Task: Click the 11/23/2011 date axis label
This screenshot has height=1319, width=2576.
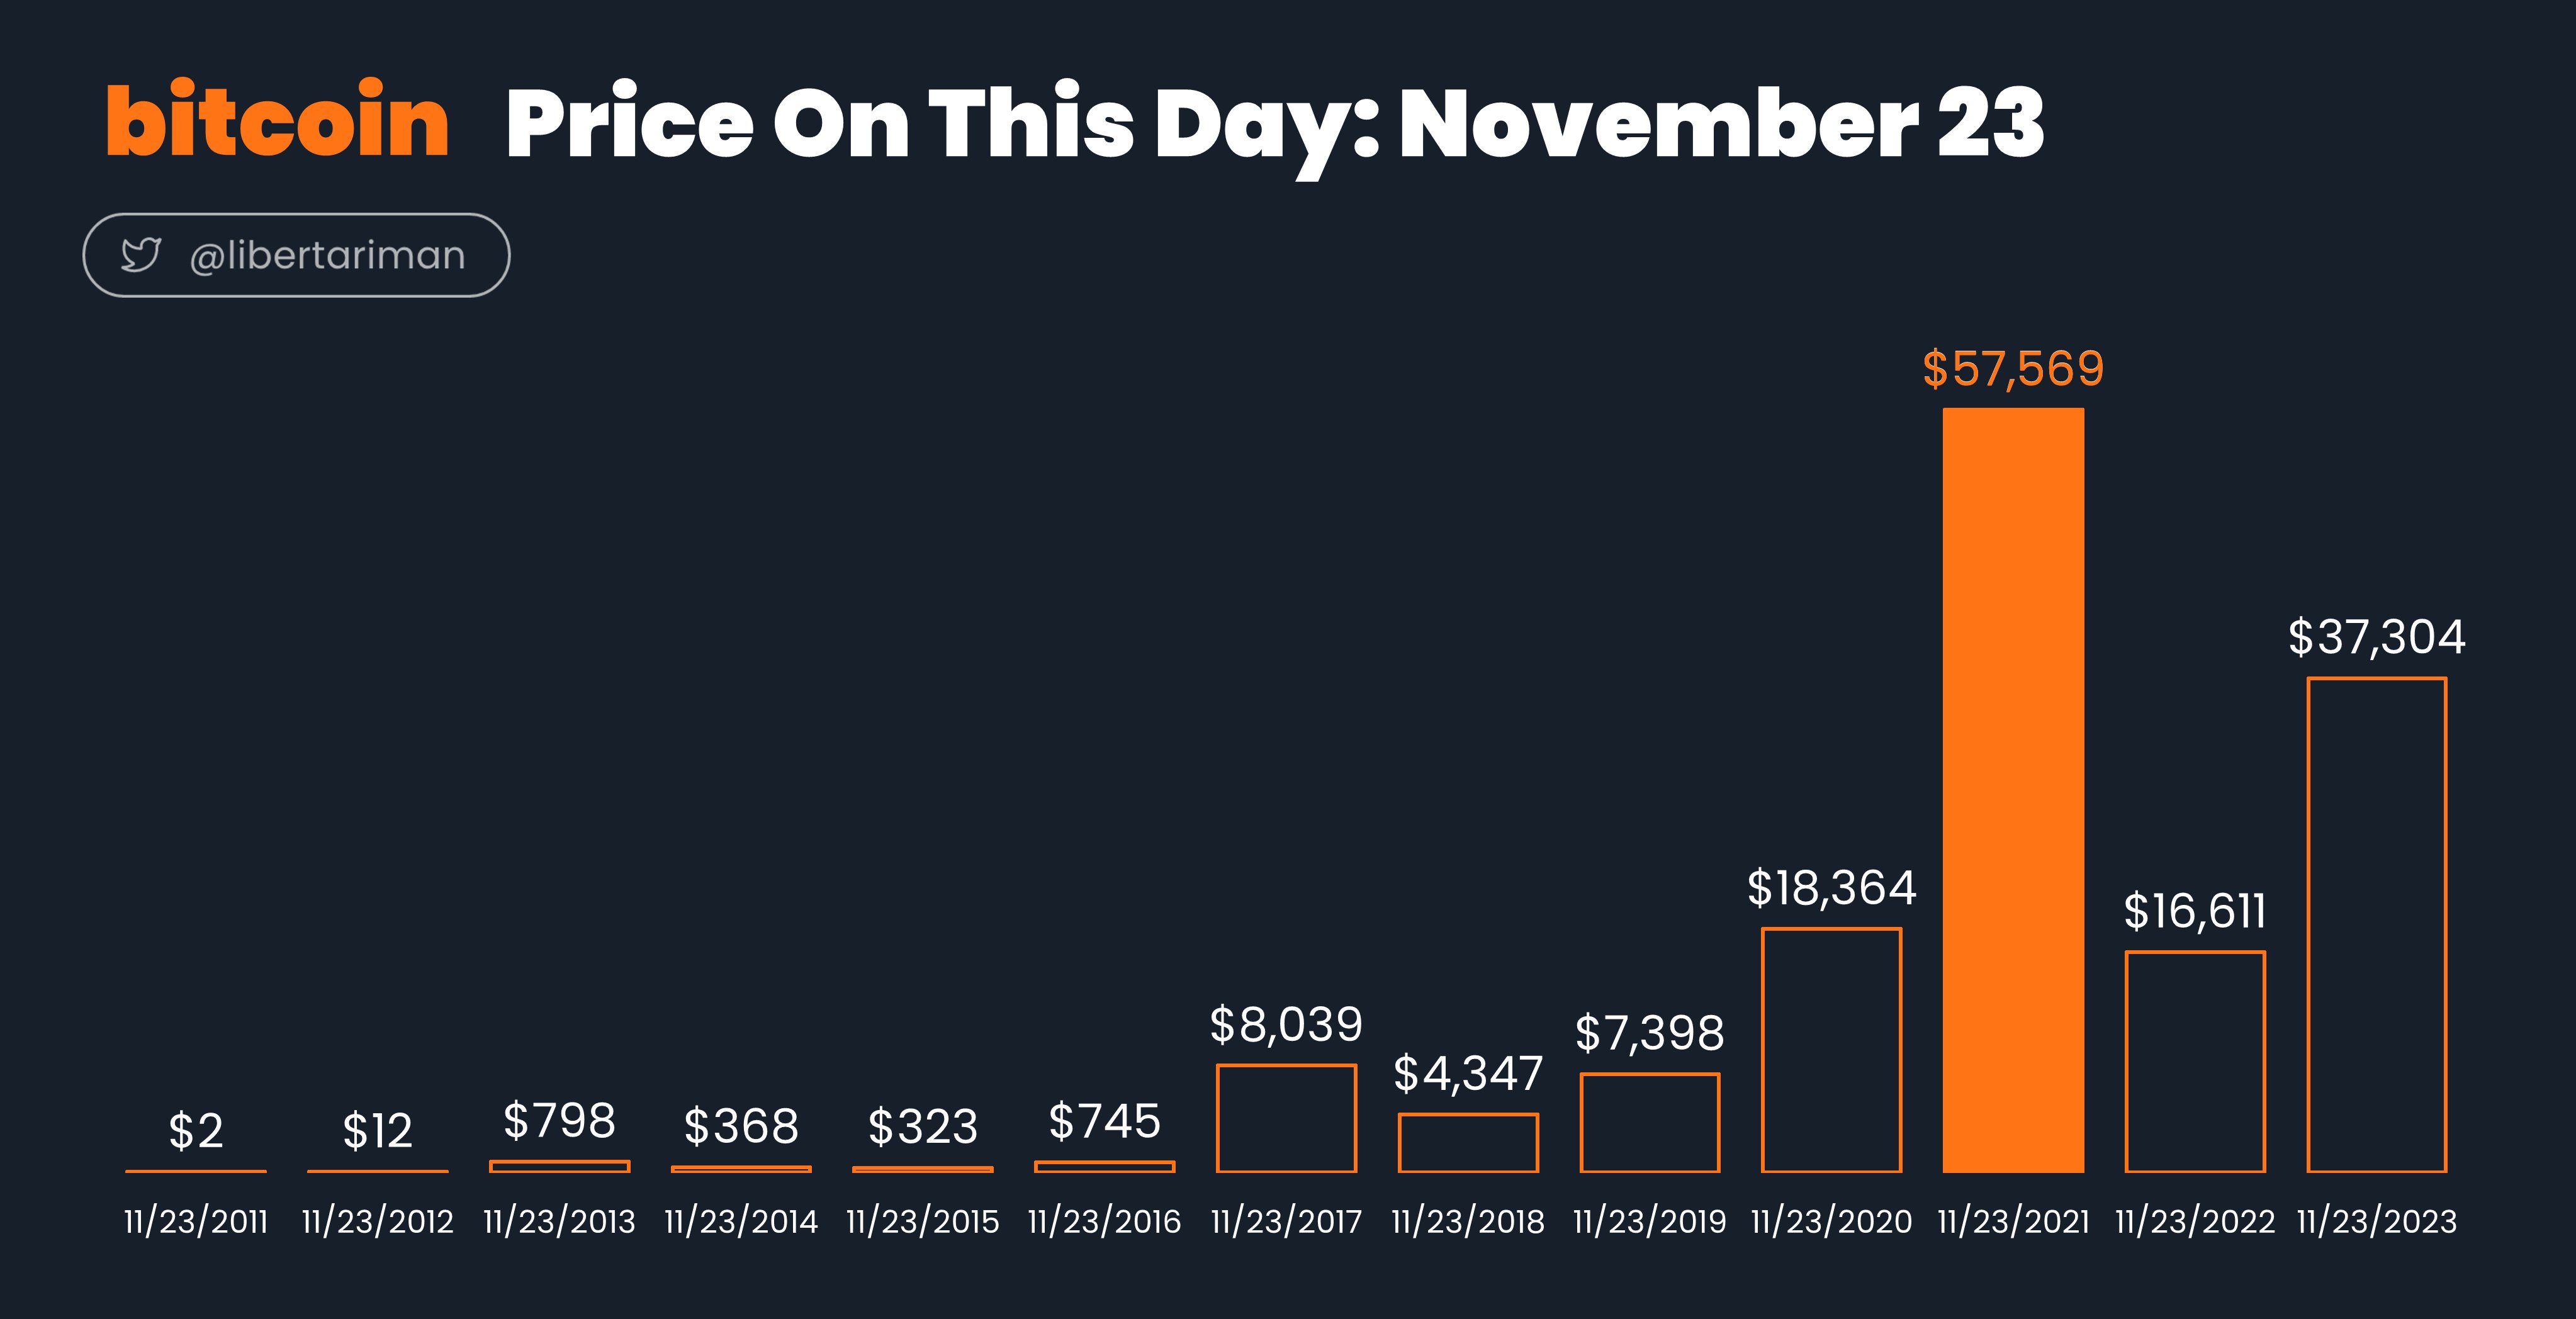Action: [x=196, y=1221]
